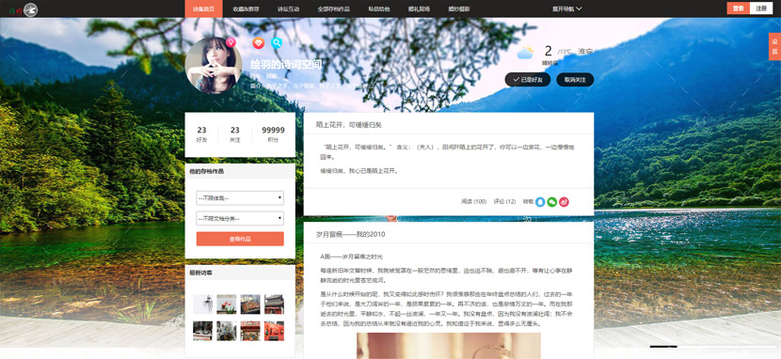Share the post via the green WeChat icon
781x359 pixels.
tap(552, 202)
